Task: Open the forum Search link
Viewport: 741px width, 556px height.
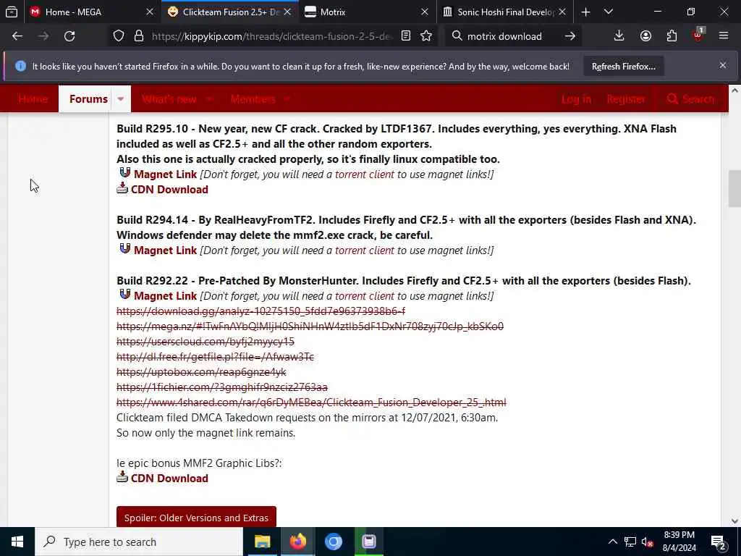Action: pos(690,98)
